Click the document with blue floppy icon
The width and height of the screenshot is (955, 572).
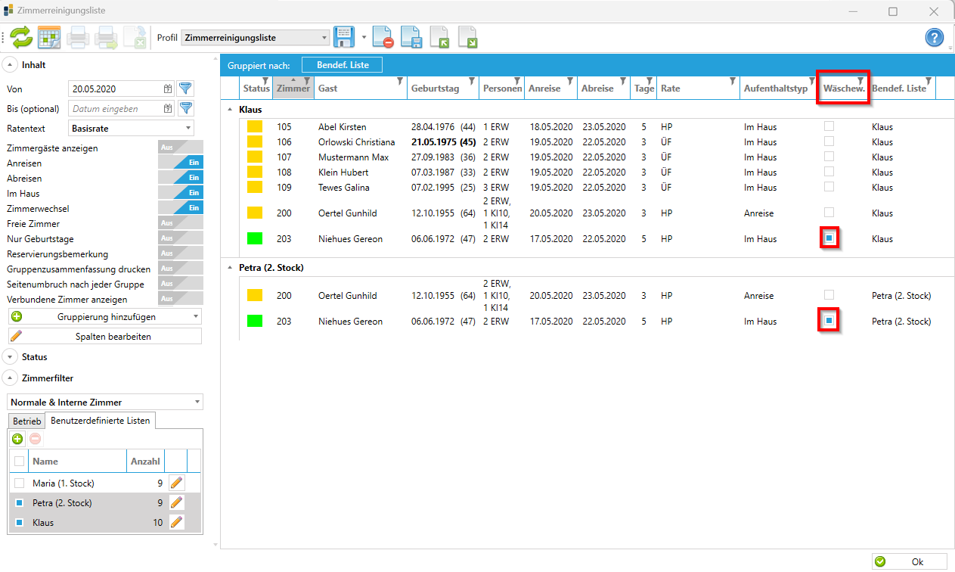coord(411,37)
